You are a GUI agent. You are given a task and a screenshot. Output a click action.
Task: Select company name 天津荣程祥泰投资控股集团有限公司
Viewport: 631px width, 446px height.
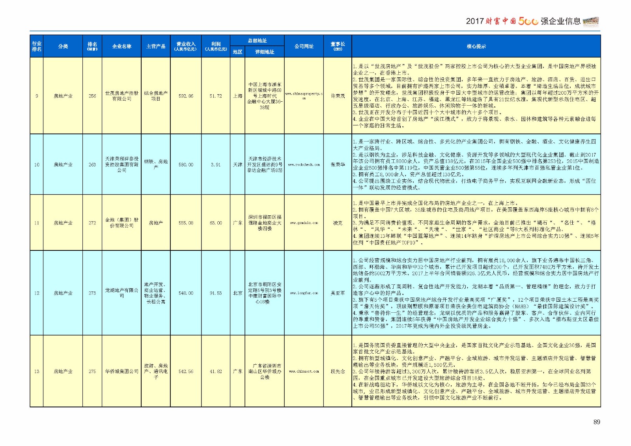point(121,164)
